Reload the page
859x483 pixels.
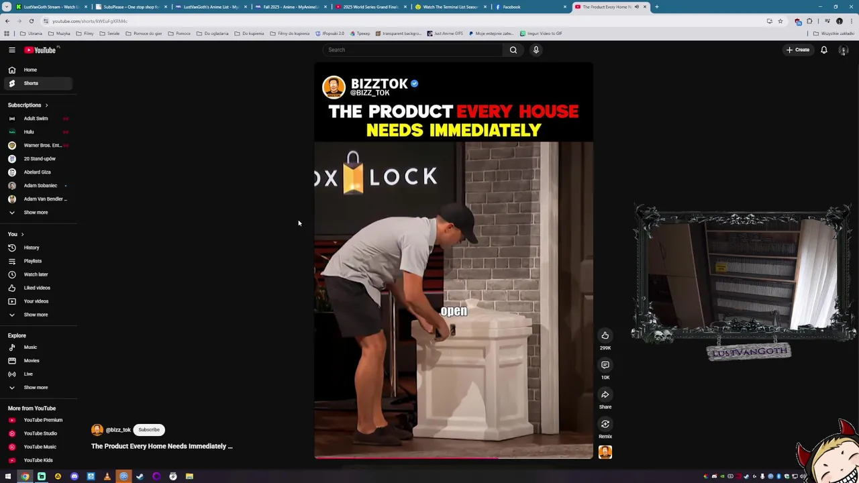click(32, 21)
